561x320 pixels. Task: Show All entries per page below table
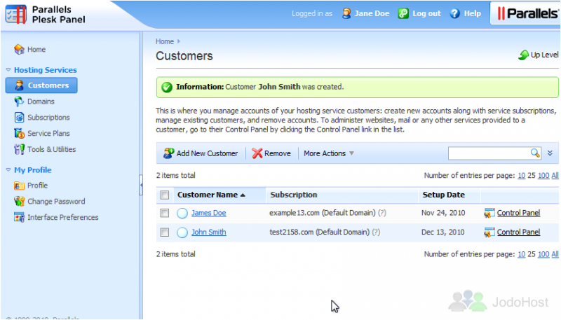[x=555, y=254]
